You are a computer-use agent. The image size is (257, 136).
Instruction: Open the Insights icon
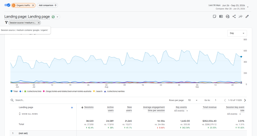click(x=227, y=16)
